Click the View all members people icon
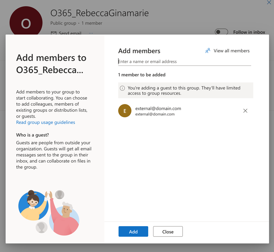 tap(208, 51)
